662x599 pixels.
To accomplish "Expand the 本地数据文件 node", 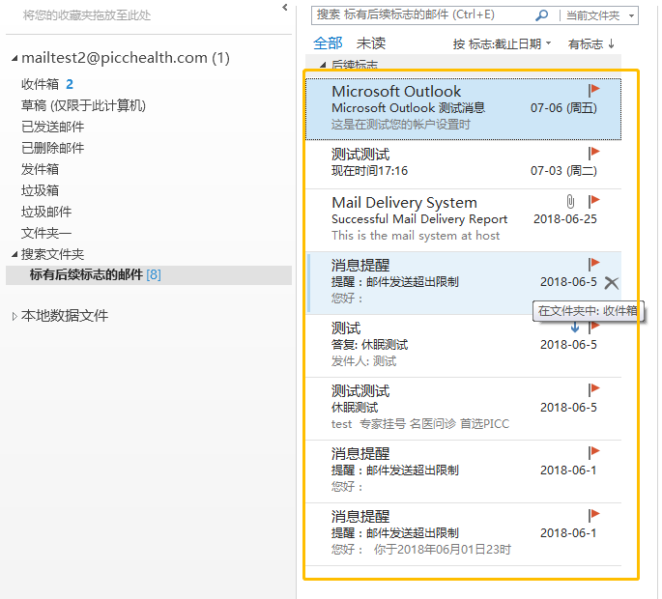I will (x=14, y=316).
